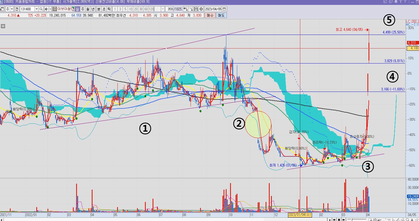Select the 120 interval button
Screen dimensions: 419x221
click(151, 9)
